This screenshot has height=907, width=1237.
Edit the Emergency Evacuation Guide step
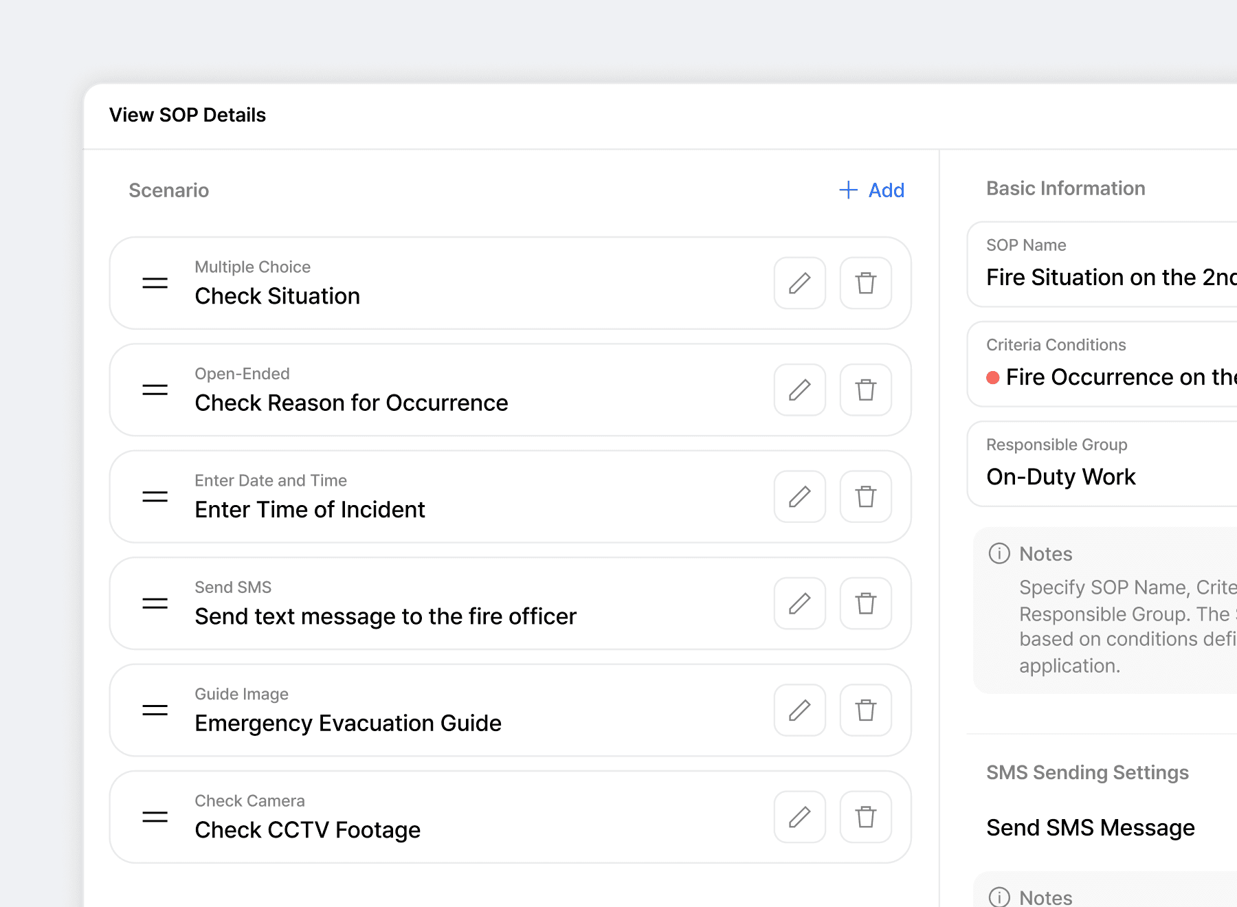799,710
